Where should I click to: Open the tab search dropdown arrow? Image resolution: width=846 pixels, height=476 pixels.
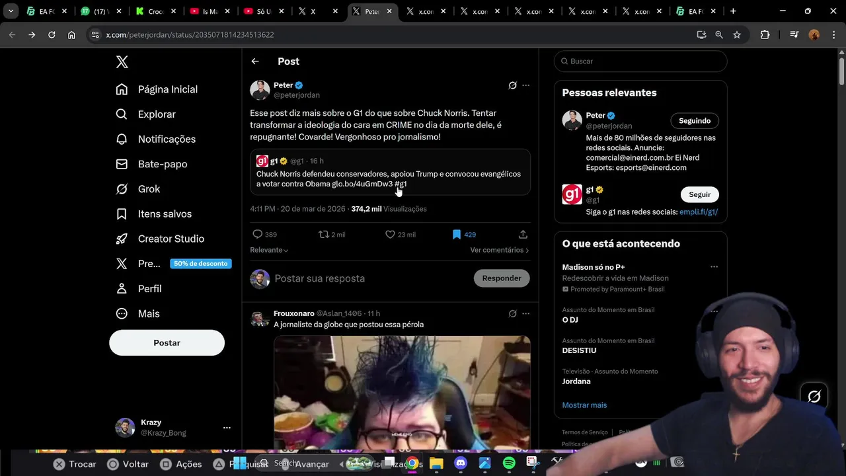pos(11,11)
